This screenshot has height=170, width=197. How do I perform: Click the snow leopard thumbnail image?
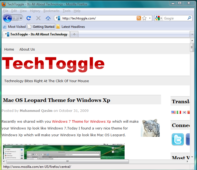coord(150,128)
